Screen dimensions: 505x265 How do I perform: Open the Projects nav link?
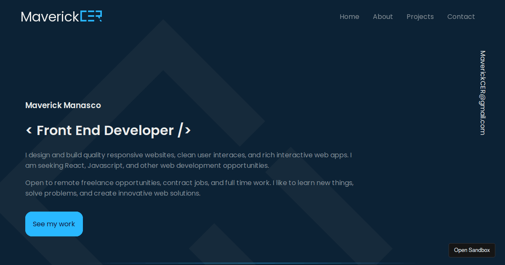[x=420, y=17]
